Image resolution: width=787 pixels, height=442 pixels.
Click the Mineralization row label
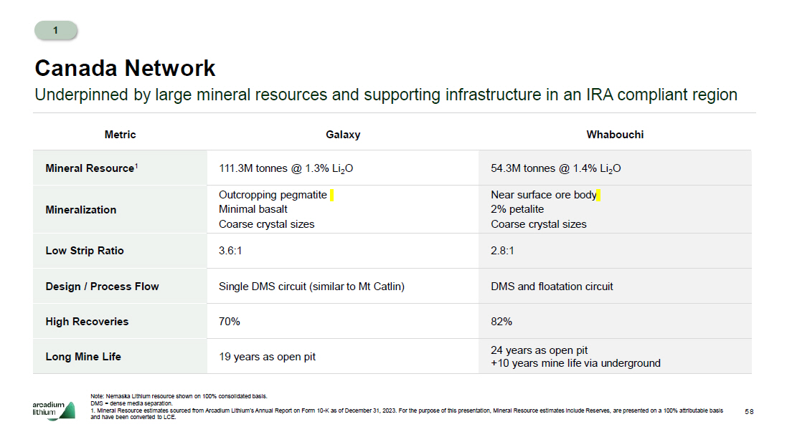80,210
